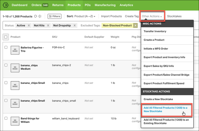Open the Filters button

pos(54,16)
